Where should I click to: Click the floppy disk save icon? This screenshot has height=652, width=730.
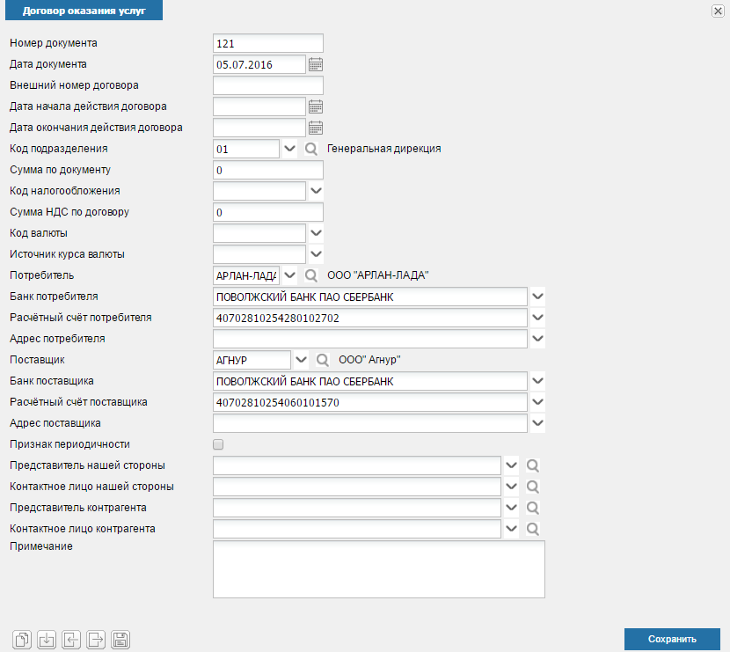pyautogui.click(x=120, y=640)
